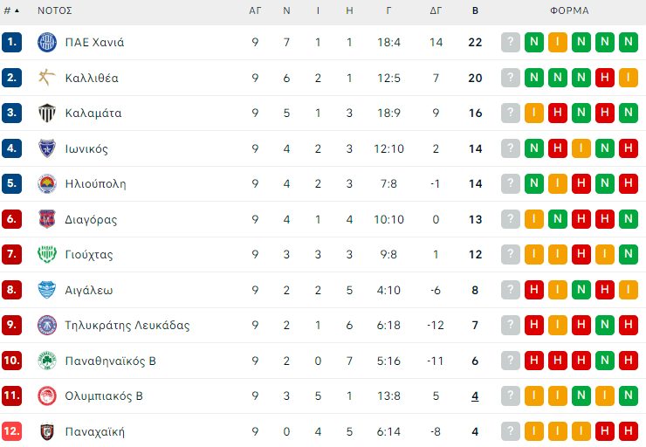Click the Ολυμπιακός Β club badge
Image resolution: width=646 pixels, height=447 pixels.
click(47, 395)
